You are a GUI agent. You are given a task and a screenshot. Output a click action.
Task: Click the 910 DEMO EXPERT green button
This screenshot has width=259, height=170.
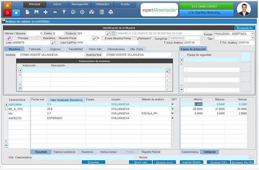point(206,6)
